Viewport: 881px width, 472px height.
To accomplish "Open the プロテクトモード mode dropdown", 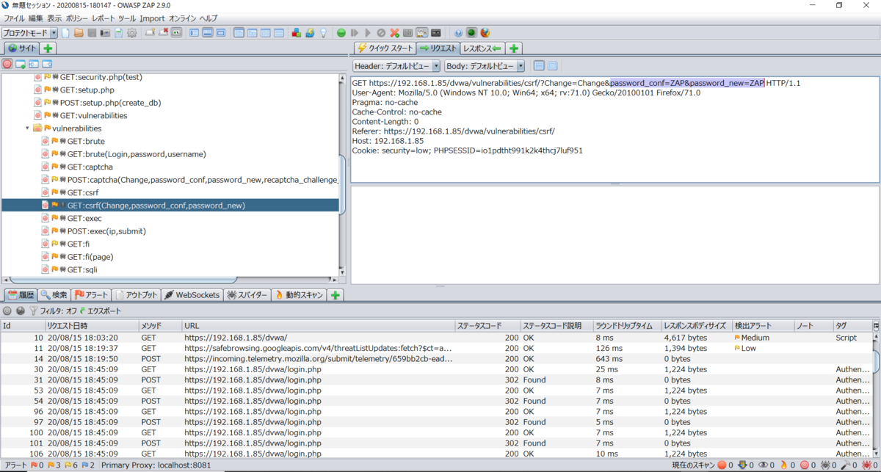I will (x=29, y=33).
